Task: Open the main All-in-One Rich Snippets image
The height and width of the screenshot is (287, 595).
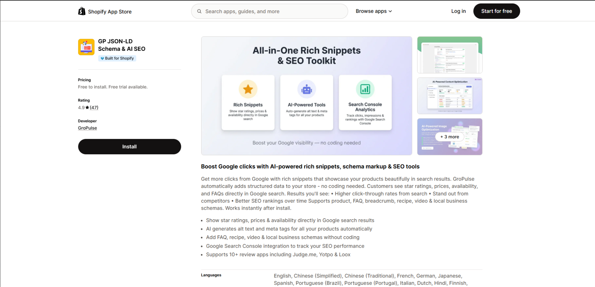Action: click(307, 96)
